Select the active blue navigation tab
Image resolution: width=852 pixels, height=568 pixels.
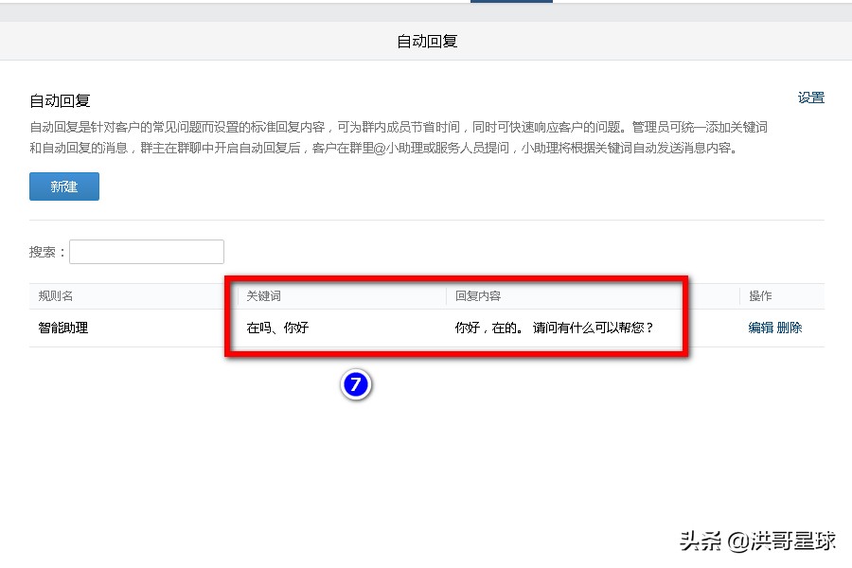click(x=511, y=4)
